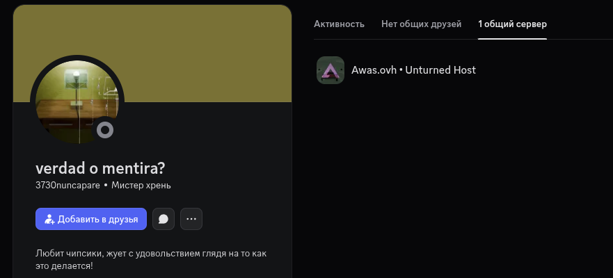Open the message bubble icon button
Image resolution: width=613 pixels, height=278 pixels.
click(164, 219)
